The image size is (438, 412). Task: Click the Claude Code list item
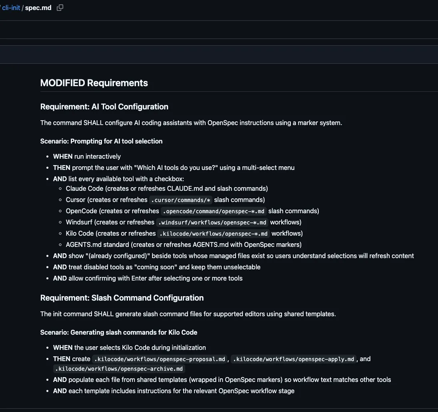tap(167, 188)
